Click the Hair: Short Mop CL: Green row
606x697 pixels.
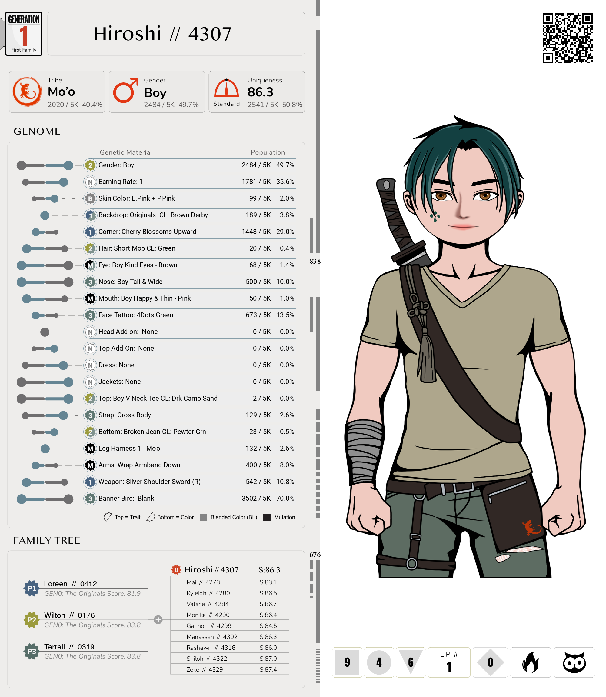pos(189,248)
